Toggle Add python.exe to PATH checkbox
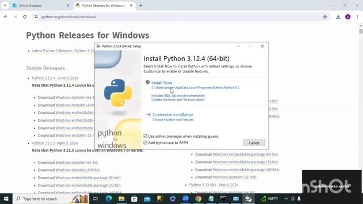 pyautogui.click(x=145, y=142)
